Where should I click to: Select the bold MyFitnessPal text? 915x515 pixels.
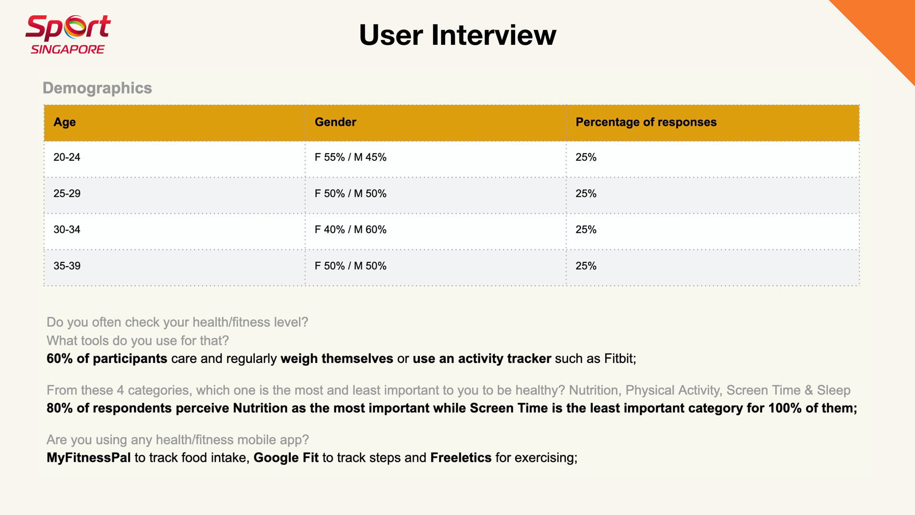point(89,458)
